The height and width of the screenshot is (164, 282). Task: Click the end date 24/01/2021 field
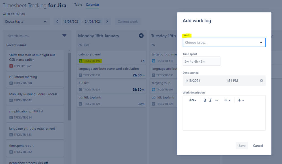pos(93,21)
